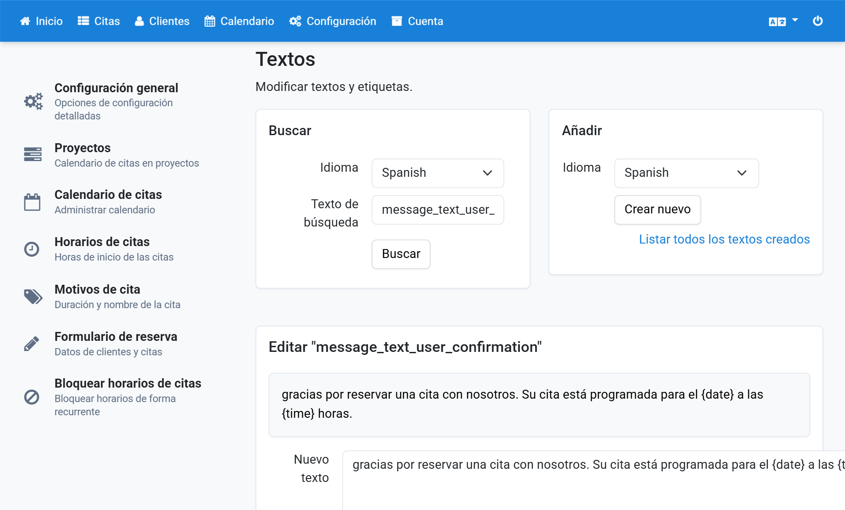Click 'Horas de inicio de las citas' description

pos(114,257)
